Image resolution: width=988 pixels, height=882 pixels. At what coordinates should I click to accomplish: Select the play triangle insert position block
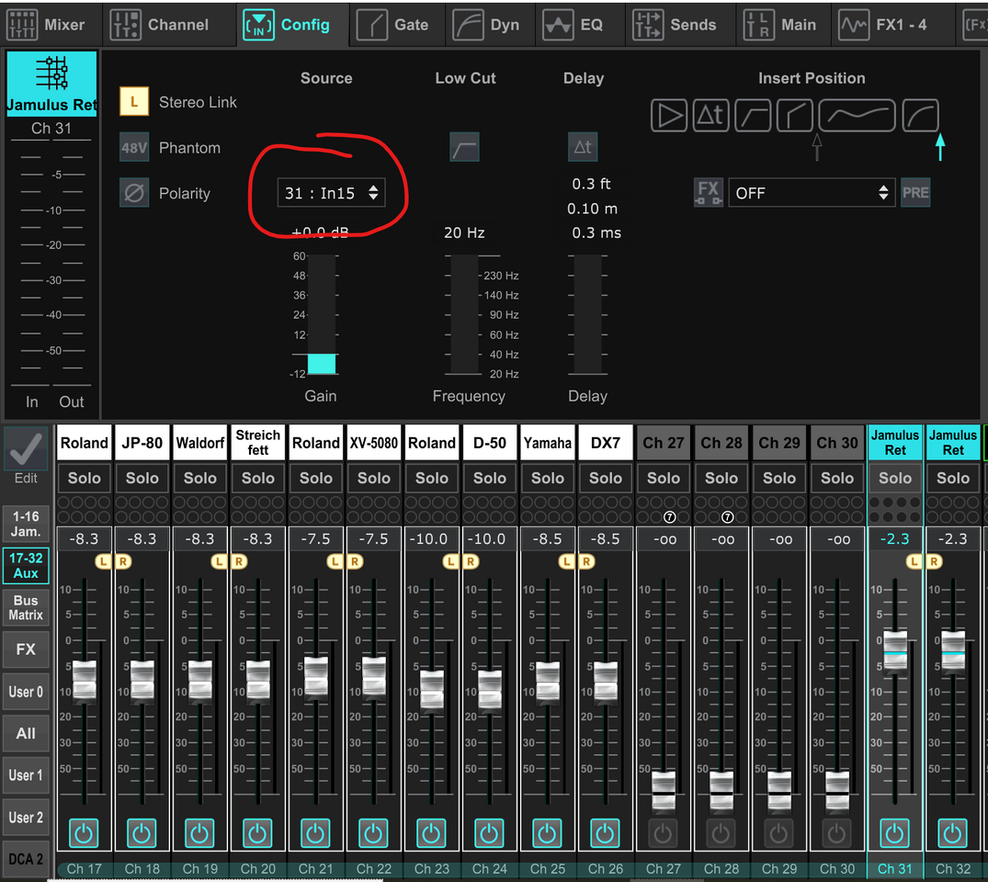(x=668, y=115)
